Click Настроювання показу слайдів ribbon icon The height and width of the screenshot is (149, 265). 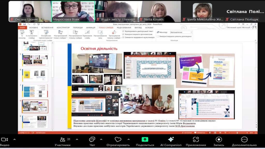coord(75,32)
